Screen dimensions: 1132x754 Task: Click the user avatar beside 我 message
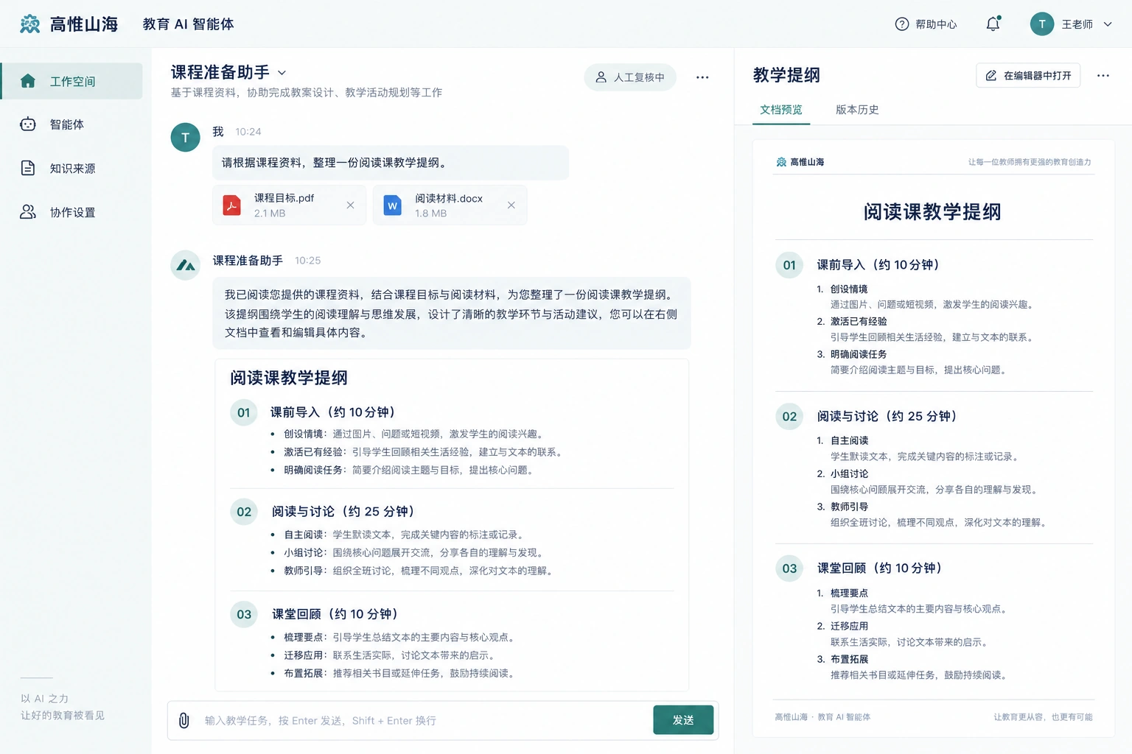(185, 138)
